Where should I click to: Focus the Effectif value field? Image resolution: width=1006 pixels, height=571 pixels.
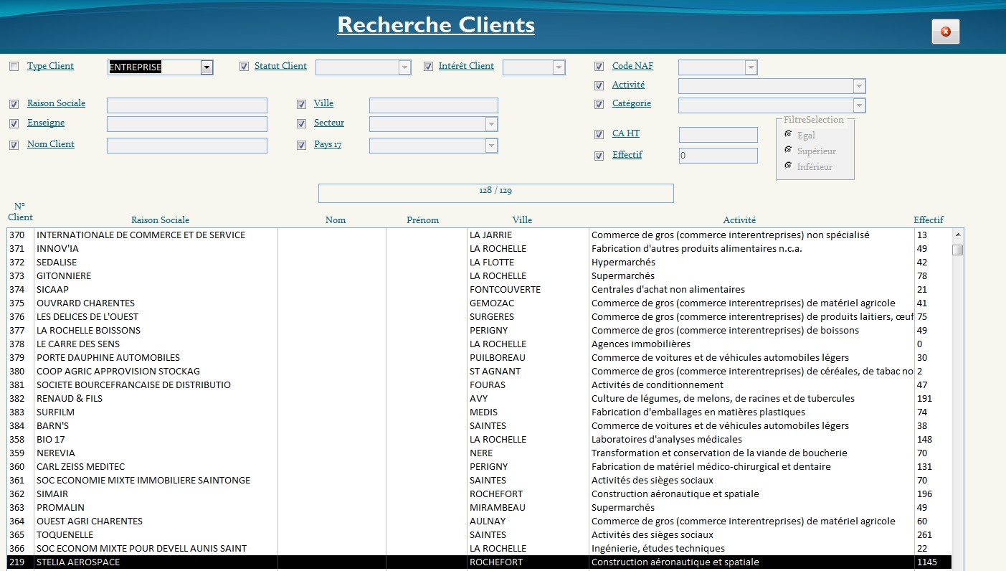point(718,156)
